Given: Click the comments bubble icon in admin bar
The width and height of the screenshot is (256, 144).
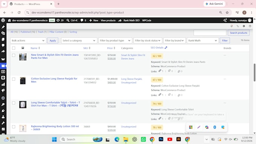Looking at the screenshot, I should point(82,20).
